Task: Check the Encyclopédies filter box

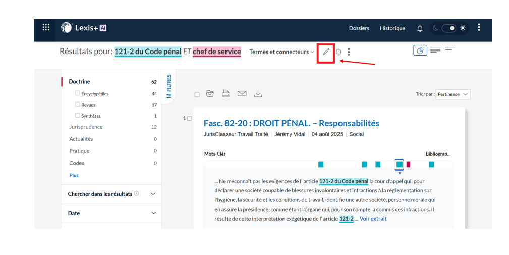Action: pos(77,93)
